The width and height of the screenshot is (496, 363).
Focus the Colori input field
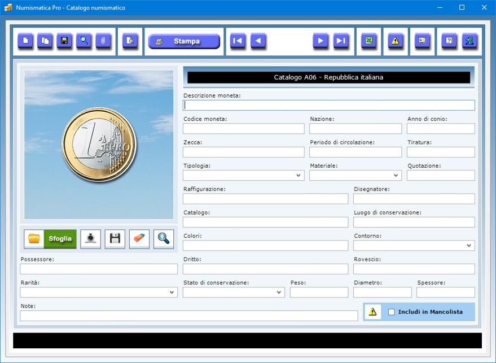[x=265, y=246]
